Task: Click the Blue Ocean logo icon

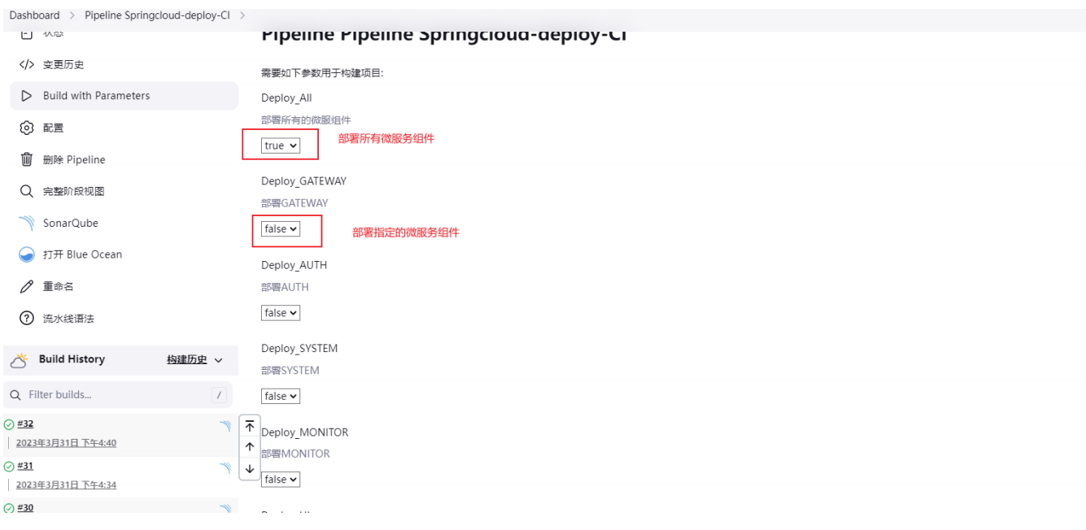Action: coord(27,254)
